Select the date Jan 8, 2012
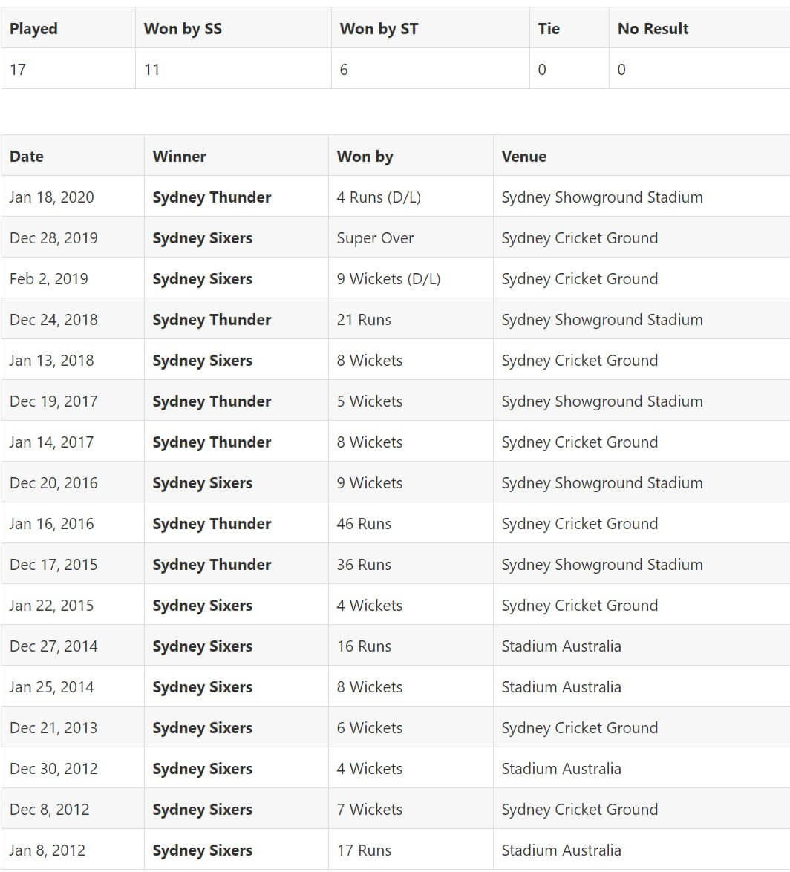The image size is (790, 872). (x=48, y=850)
